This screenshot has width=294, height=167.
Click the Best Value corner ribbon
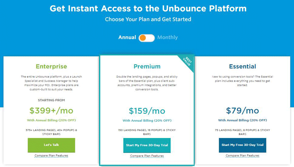pyautogui.click(x=187, y=62)
